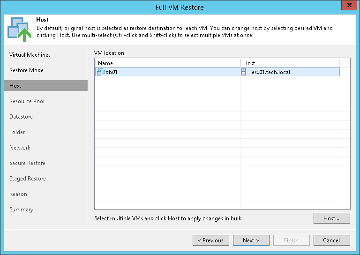Image resolution: width=360 pixels, height=255 pixels.
Task: Open the Virtual Machines step
Action: tap(30, 55)
